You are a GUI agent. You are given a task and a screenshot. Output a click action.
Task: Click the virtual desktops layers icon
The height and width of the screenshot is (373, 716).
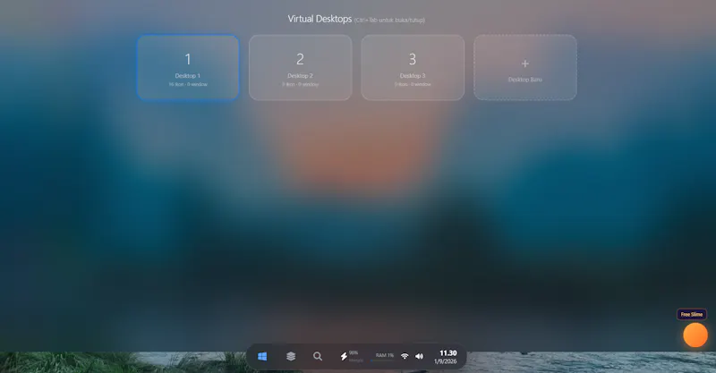pos(291,356)
